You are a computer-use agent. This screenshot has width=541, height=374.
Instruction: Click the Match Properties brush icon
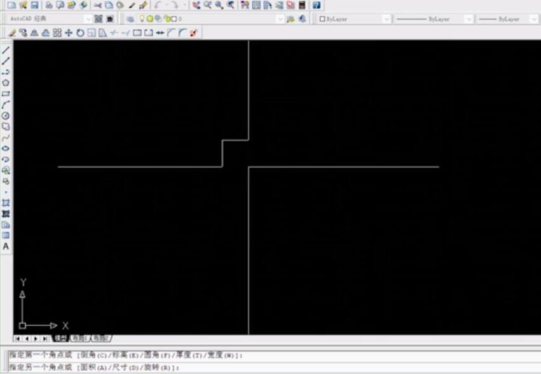point(132,5)
